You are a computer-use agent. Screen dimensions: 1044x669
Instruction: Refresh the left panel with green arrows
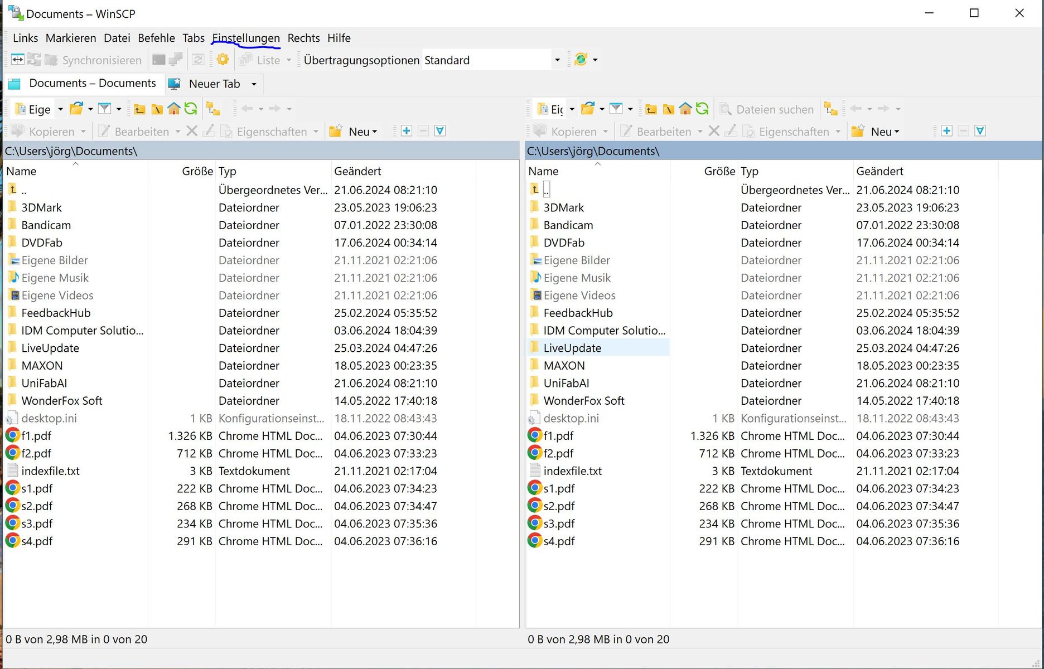191,109
